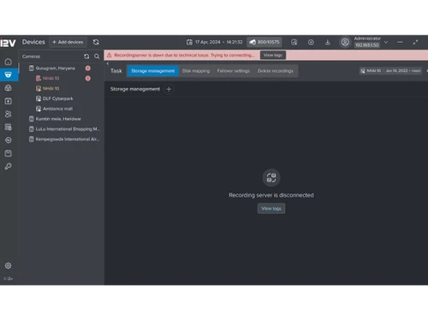Open the speedometer icon in top bar
The width and height of the screenshot is (428, 321).
pos(311,42)
